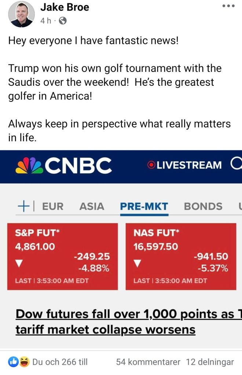This screenshot has height=375, width=242.
Task: Open the BONDS tab
Action: coord(203,206)
